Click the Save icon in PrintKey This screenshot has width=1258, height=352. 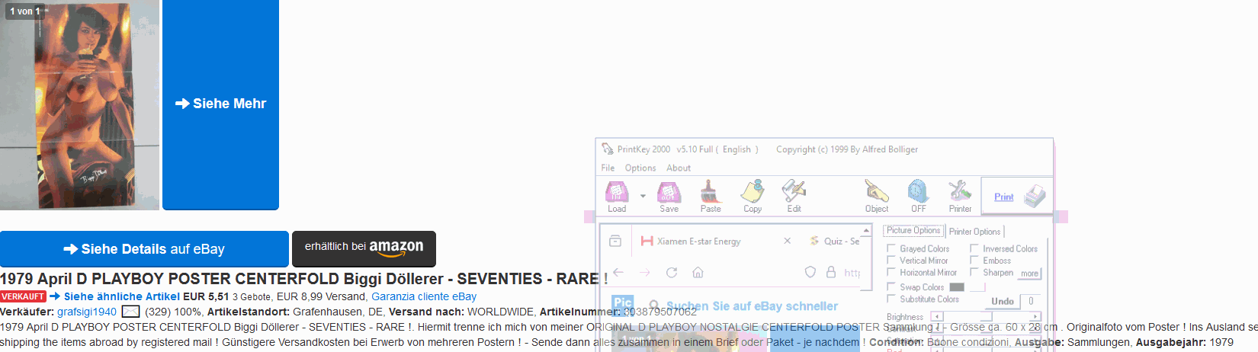tap(669, 192)
